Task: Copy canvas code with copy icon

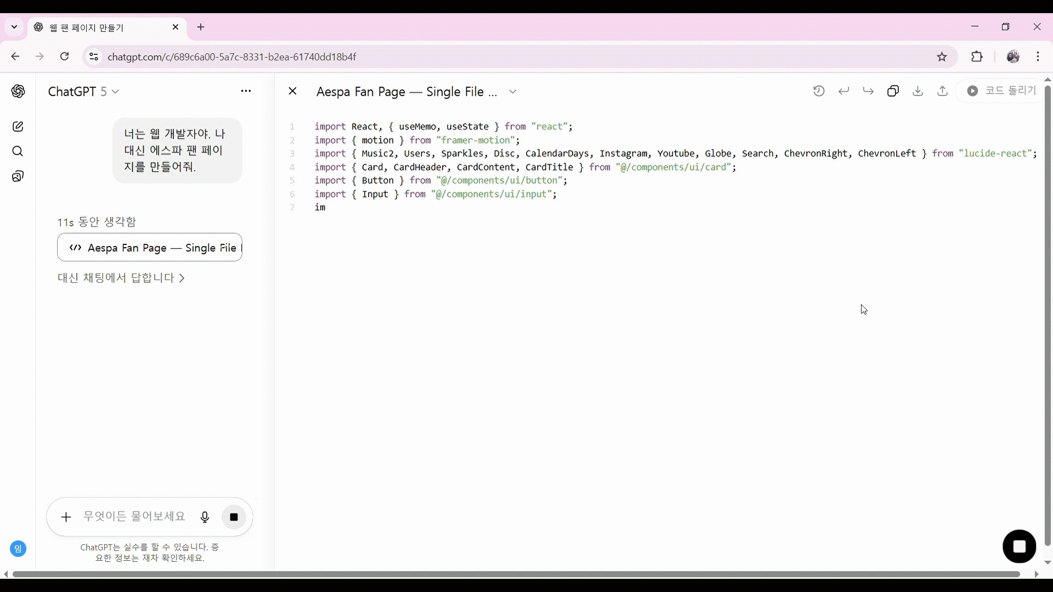Action: [893, 91]
